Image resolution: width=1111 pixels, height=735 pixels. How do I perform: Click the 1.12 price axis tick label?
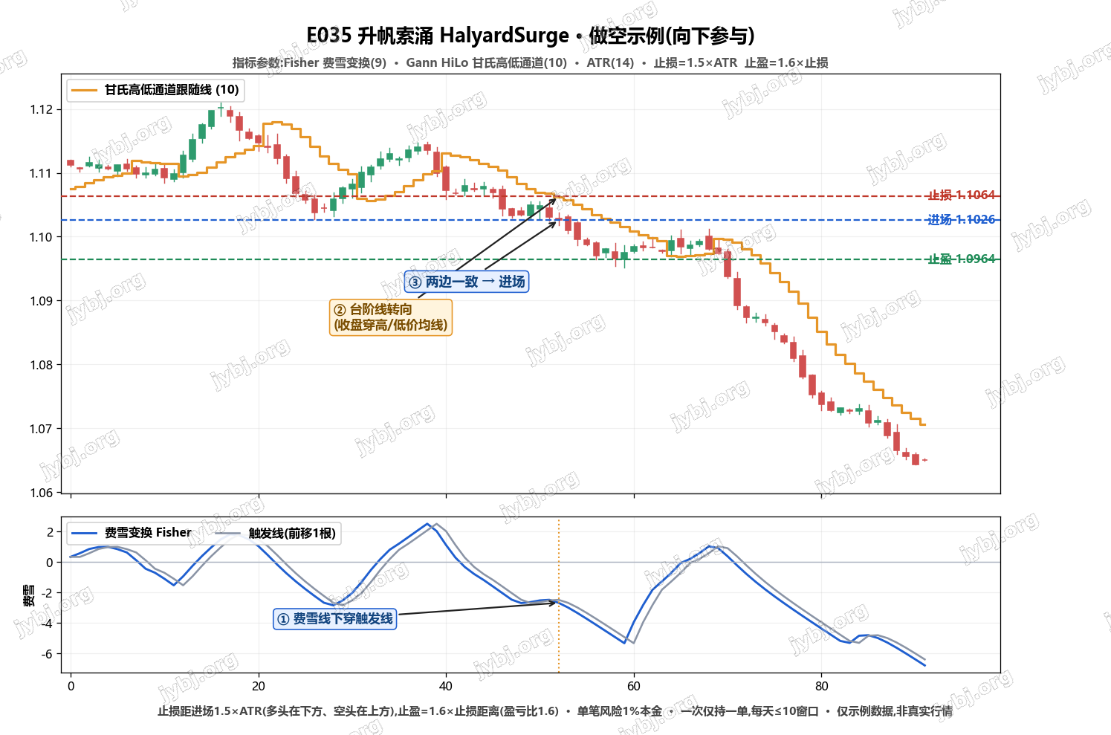[41, 109]
